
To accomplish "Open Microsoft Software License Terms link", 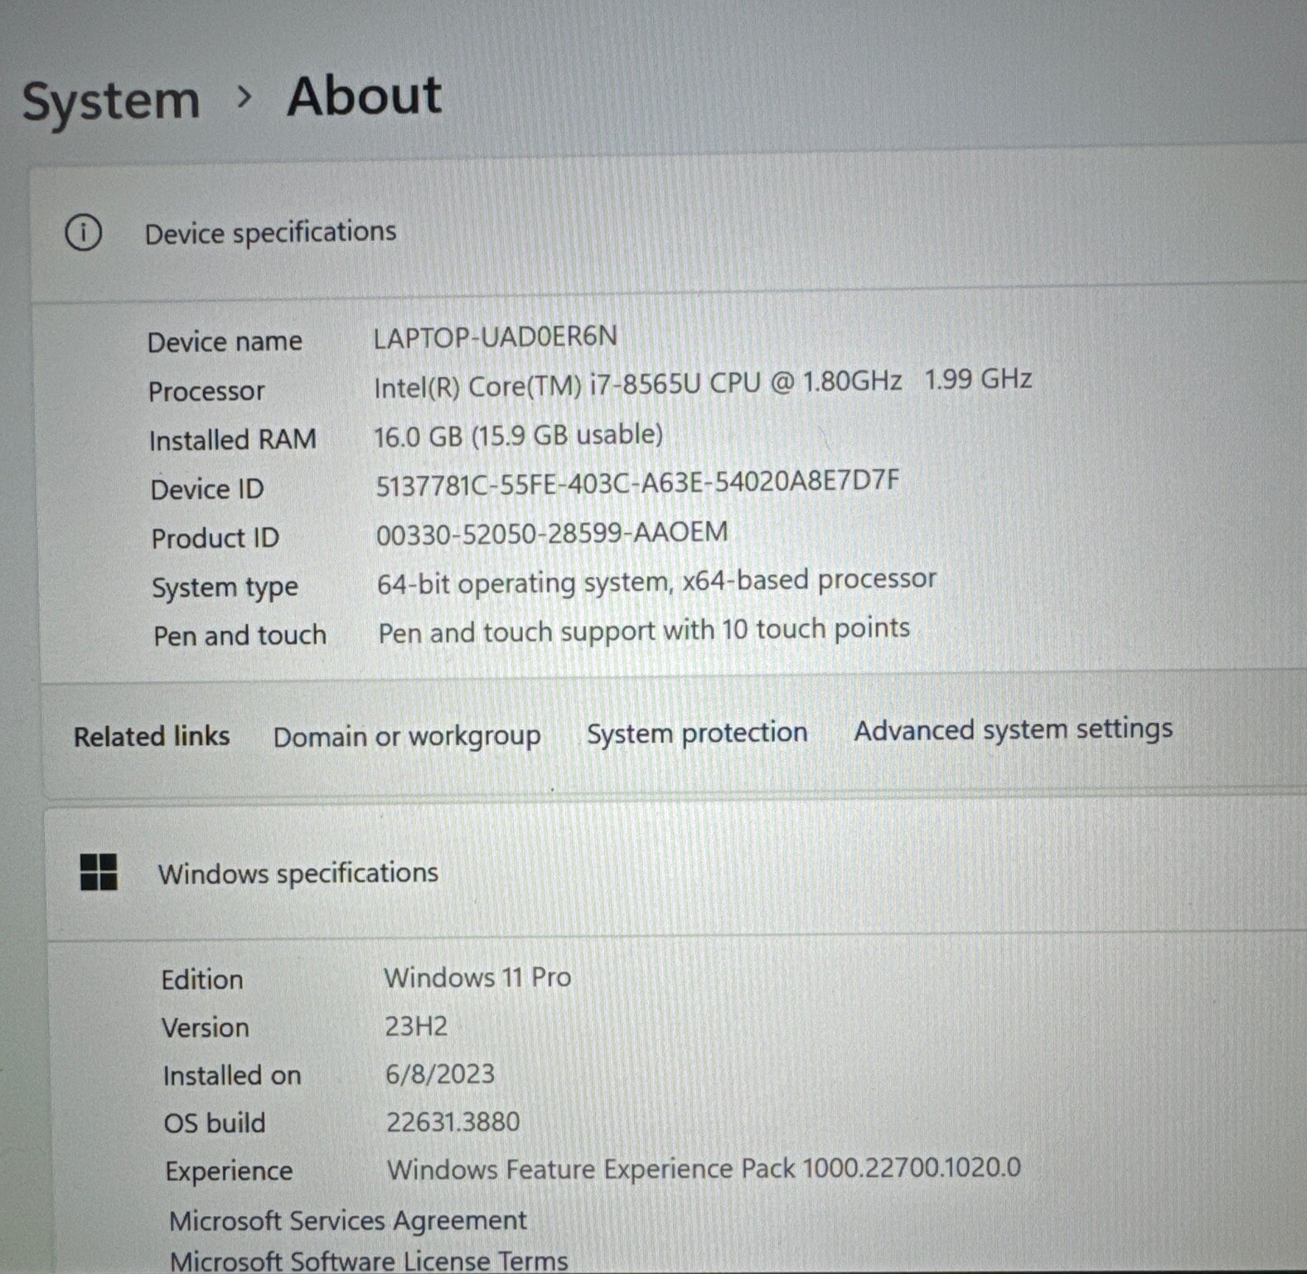I will pos(369,1261).
